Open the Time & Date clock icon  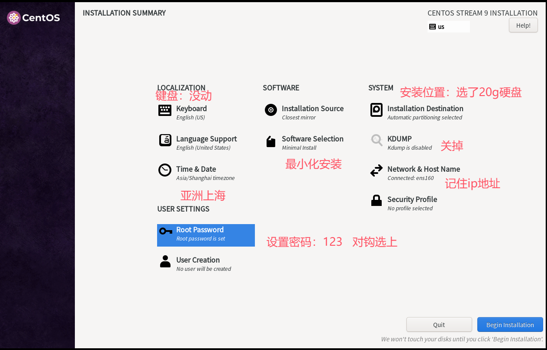[165, 170]
